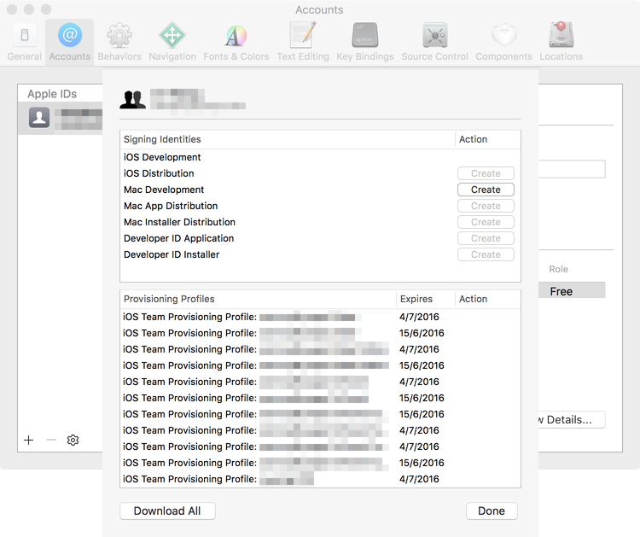Sort profiles by Expires column header

tap(425, 299)
